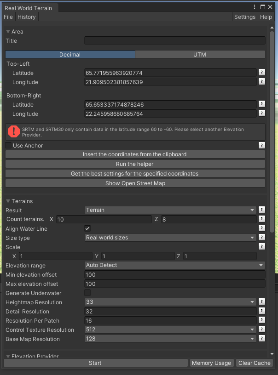278x375 pixels.
Task: Click the Resolution Per Patch field
Action: (170, 320)
